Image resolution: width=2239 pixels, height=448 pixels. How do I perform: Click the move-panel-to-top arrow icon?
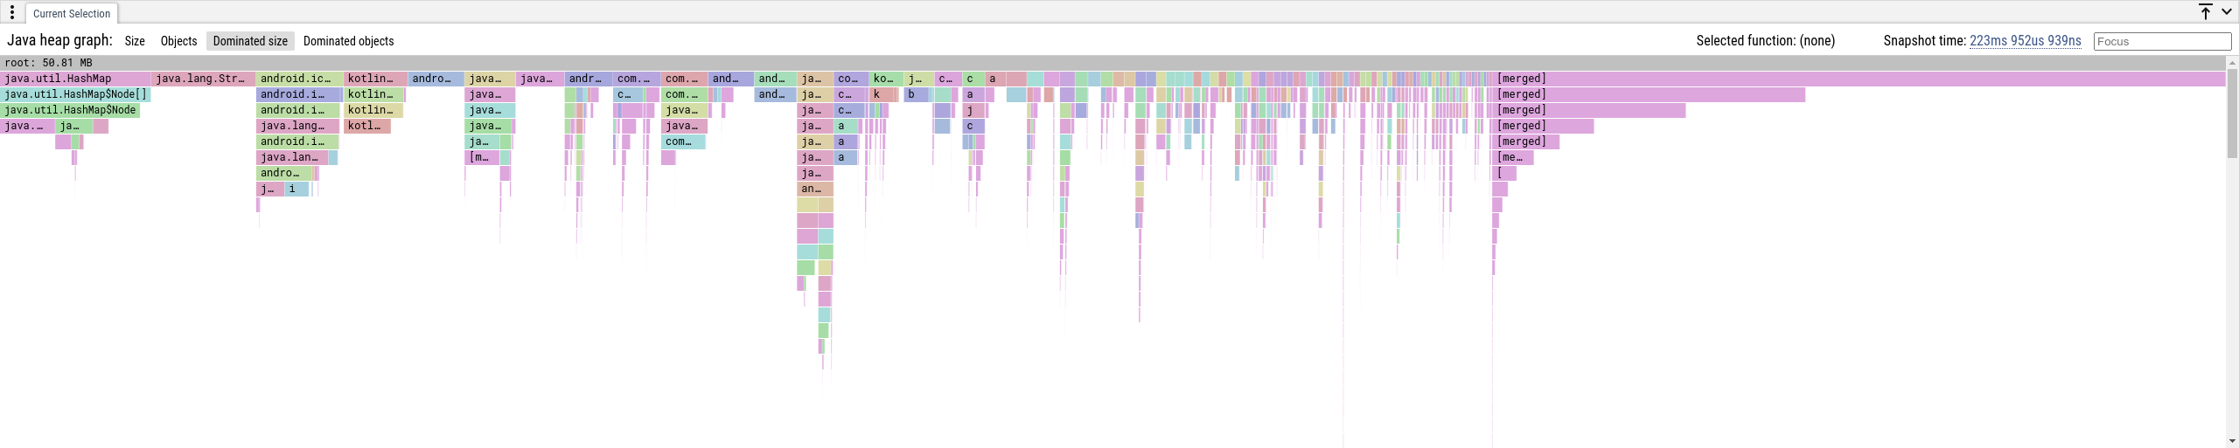(x=2205, y=12)
